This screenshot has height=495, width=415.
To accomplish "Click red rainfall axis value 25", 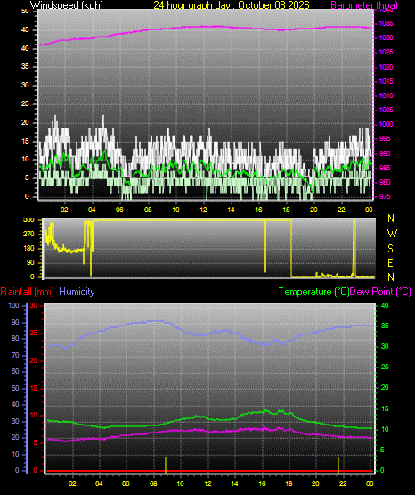I will click(34, 333).
